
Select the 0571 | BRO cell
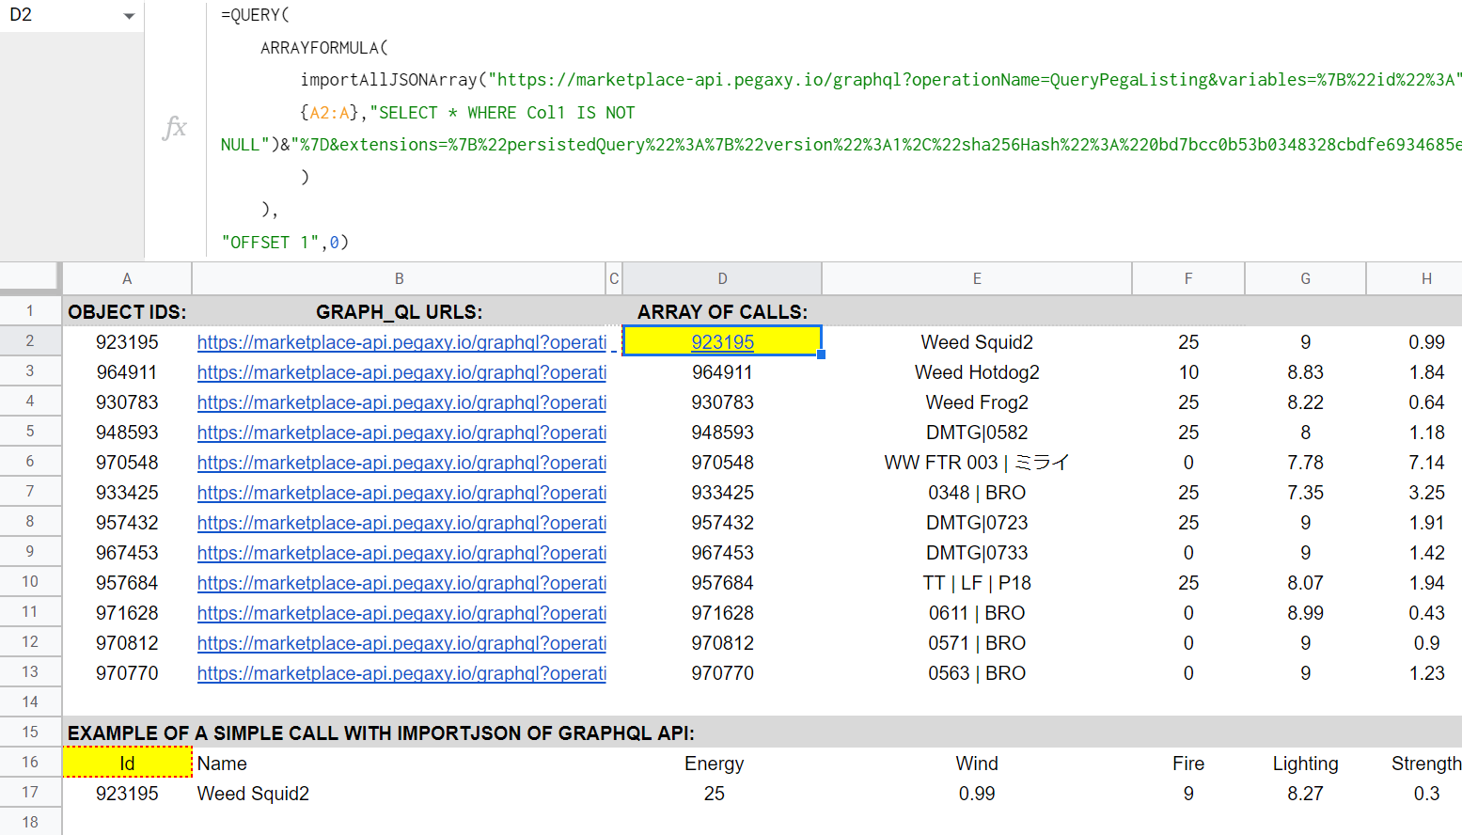pyautogui.click(x=977, y=643)
